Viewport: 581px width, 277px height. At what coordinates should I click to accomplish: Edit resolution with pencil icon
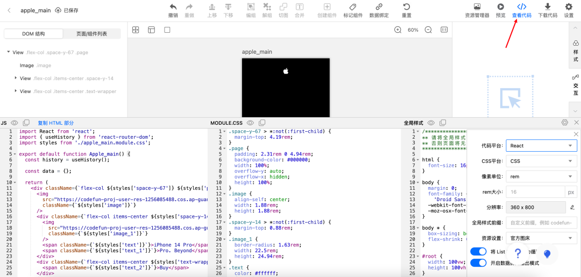pyautogui.click(x=572, y=208)
